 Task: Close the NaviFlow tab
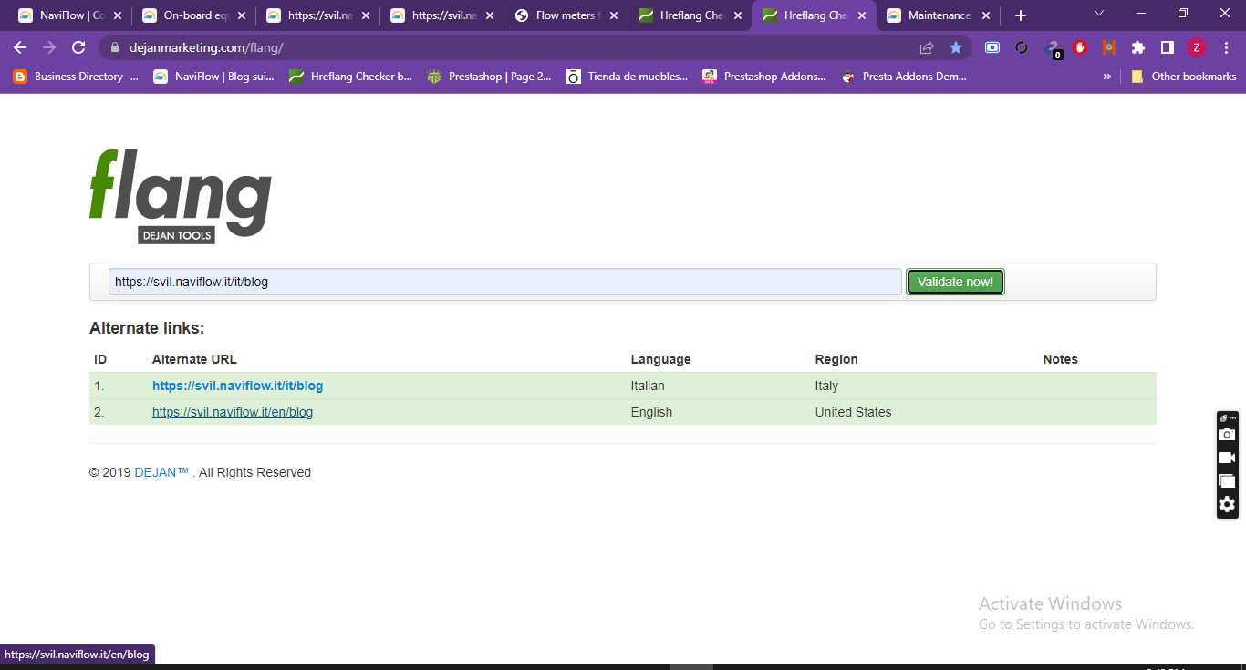pyautogui.click(x=117, y=15)
